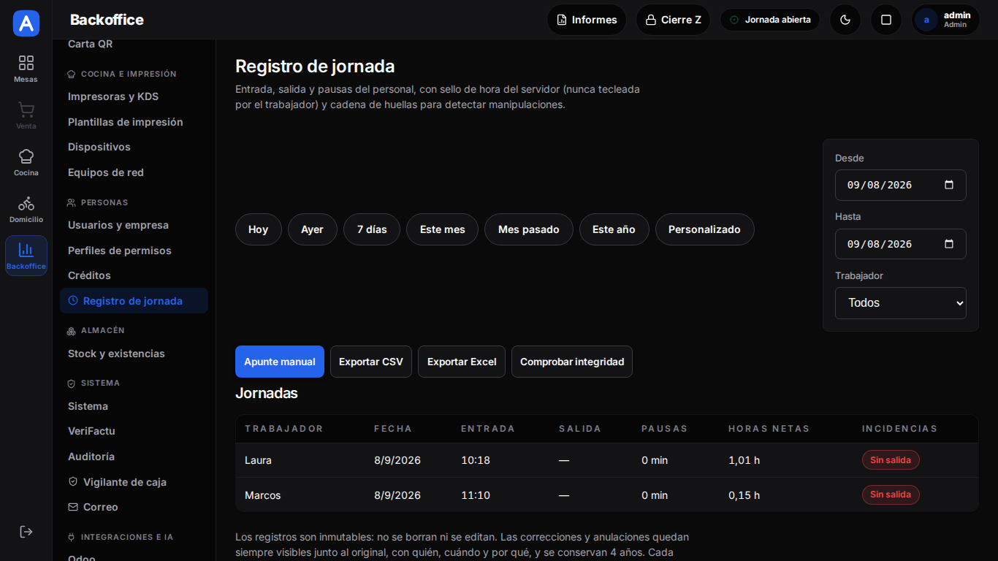This screenshot has height=561, width=998.
Task: Select the Este año range filter
Action: 614,229
